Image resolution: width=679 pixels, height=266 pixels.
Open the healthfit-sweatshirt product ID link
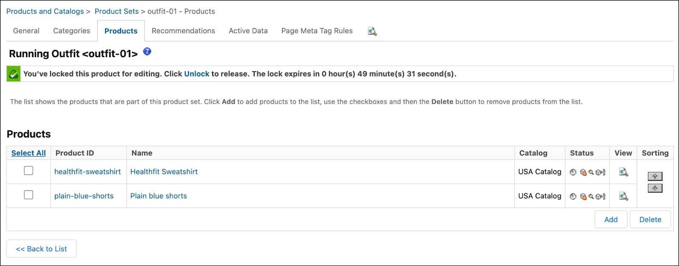87,172
